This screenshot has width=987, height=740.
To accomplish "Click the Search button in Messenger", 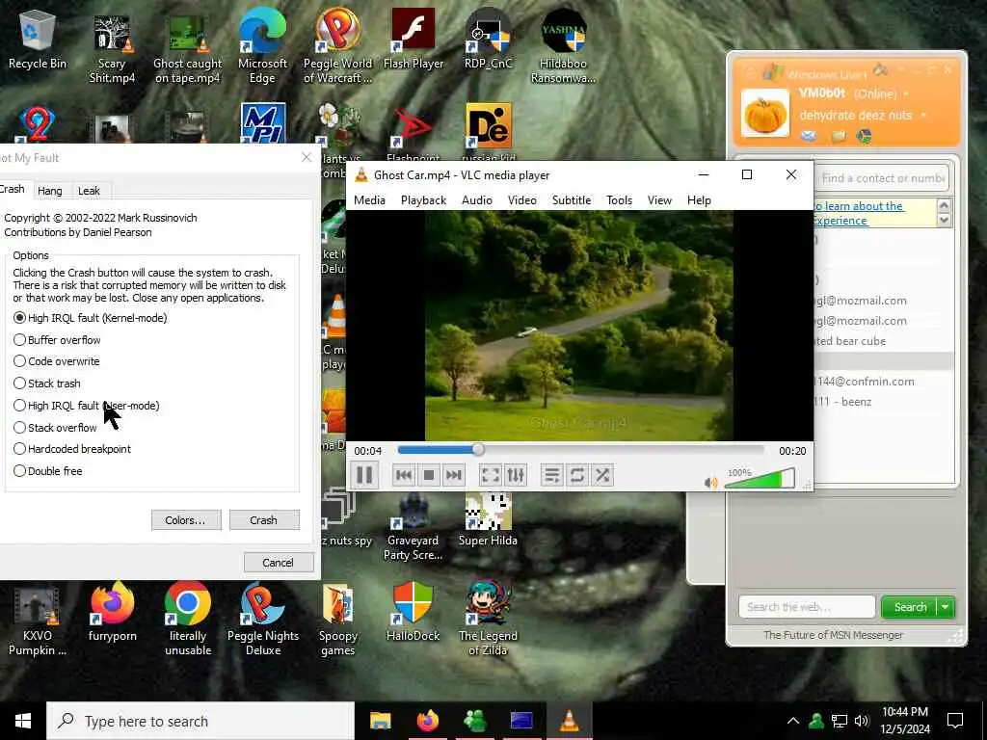I will pos(910,607).
